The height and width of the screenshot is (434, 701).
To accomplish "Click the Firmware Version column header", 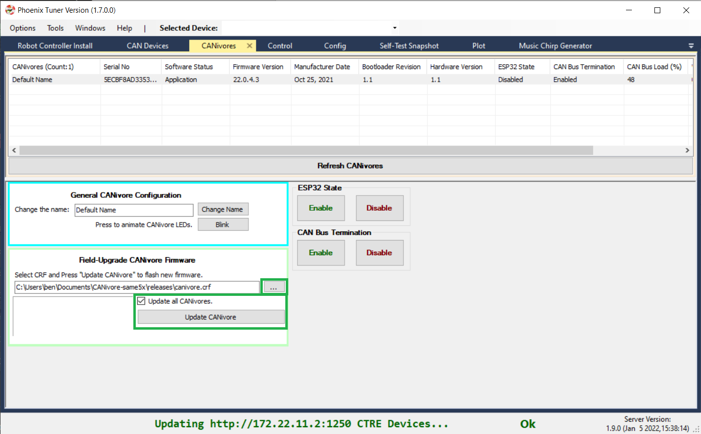I will point(260,67).
